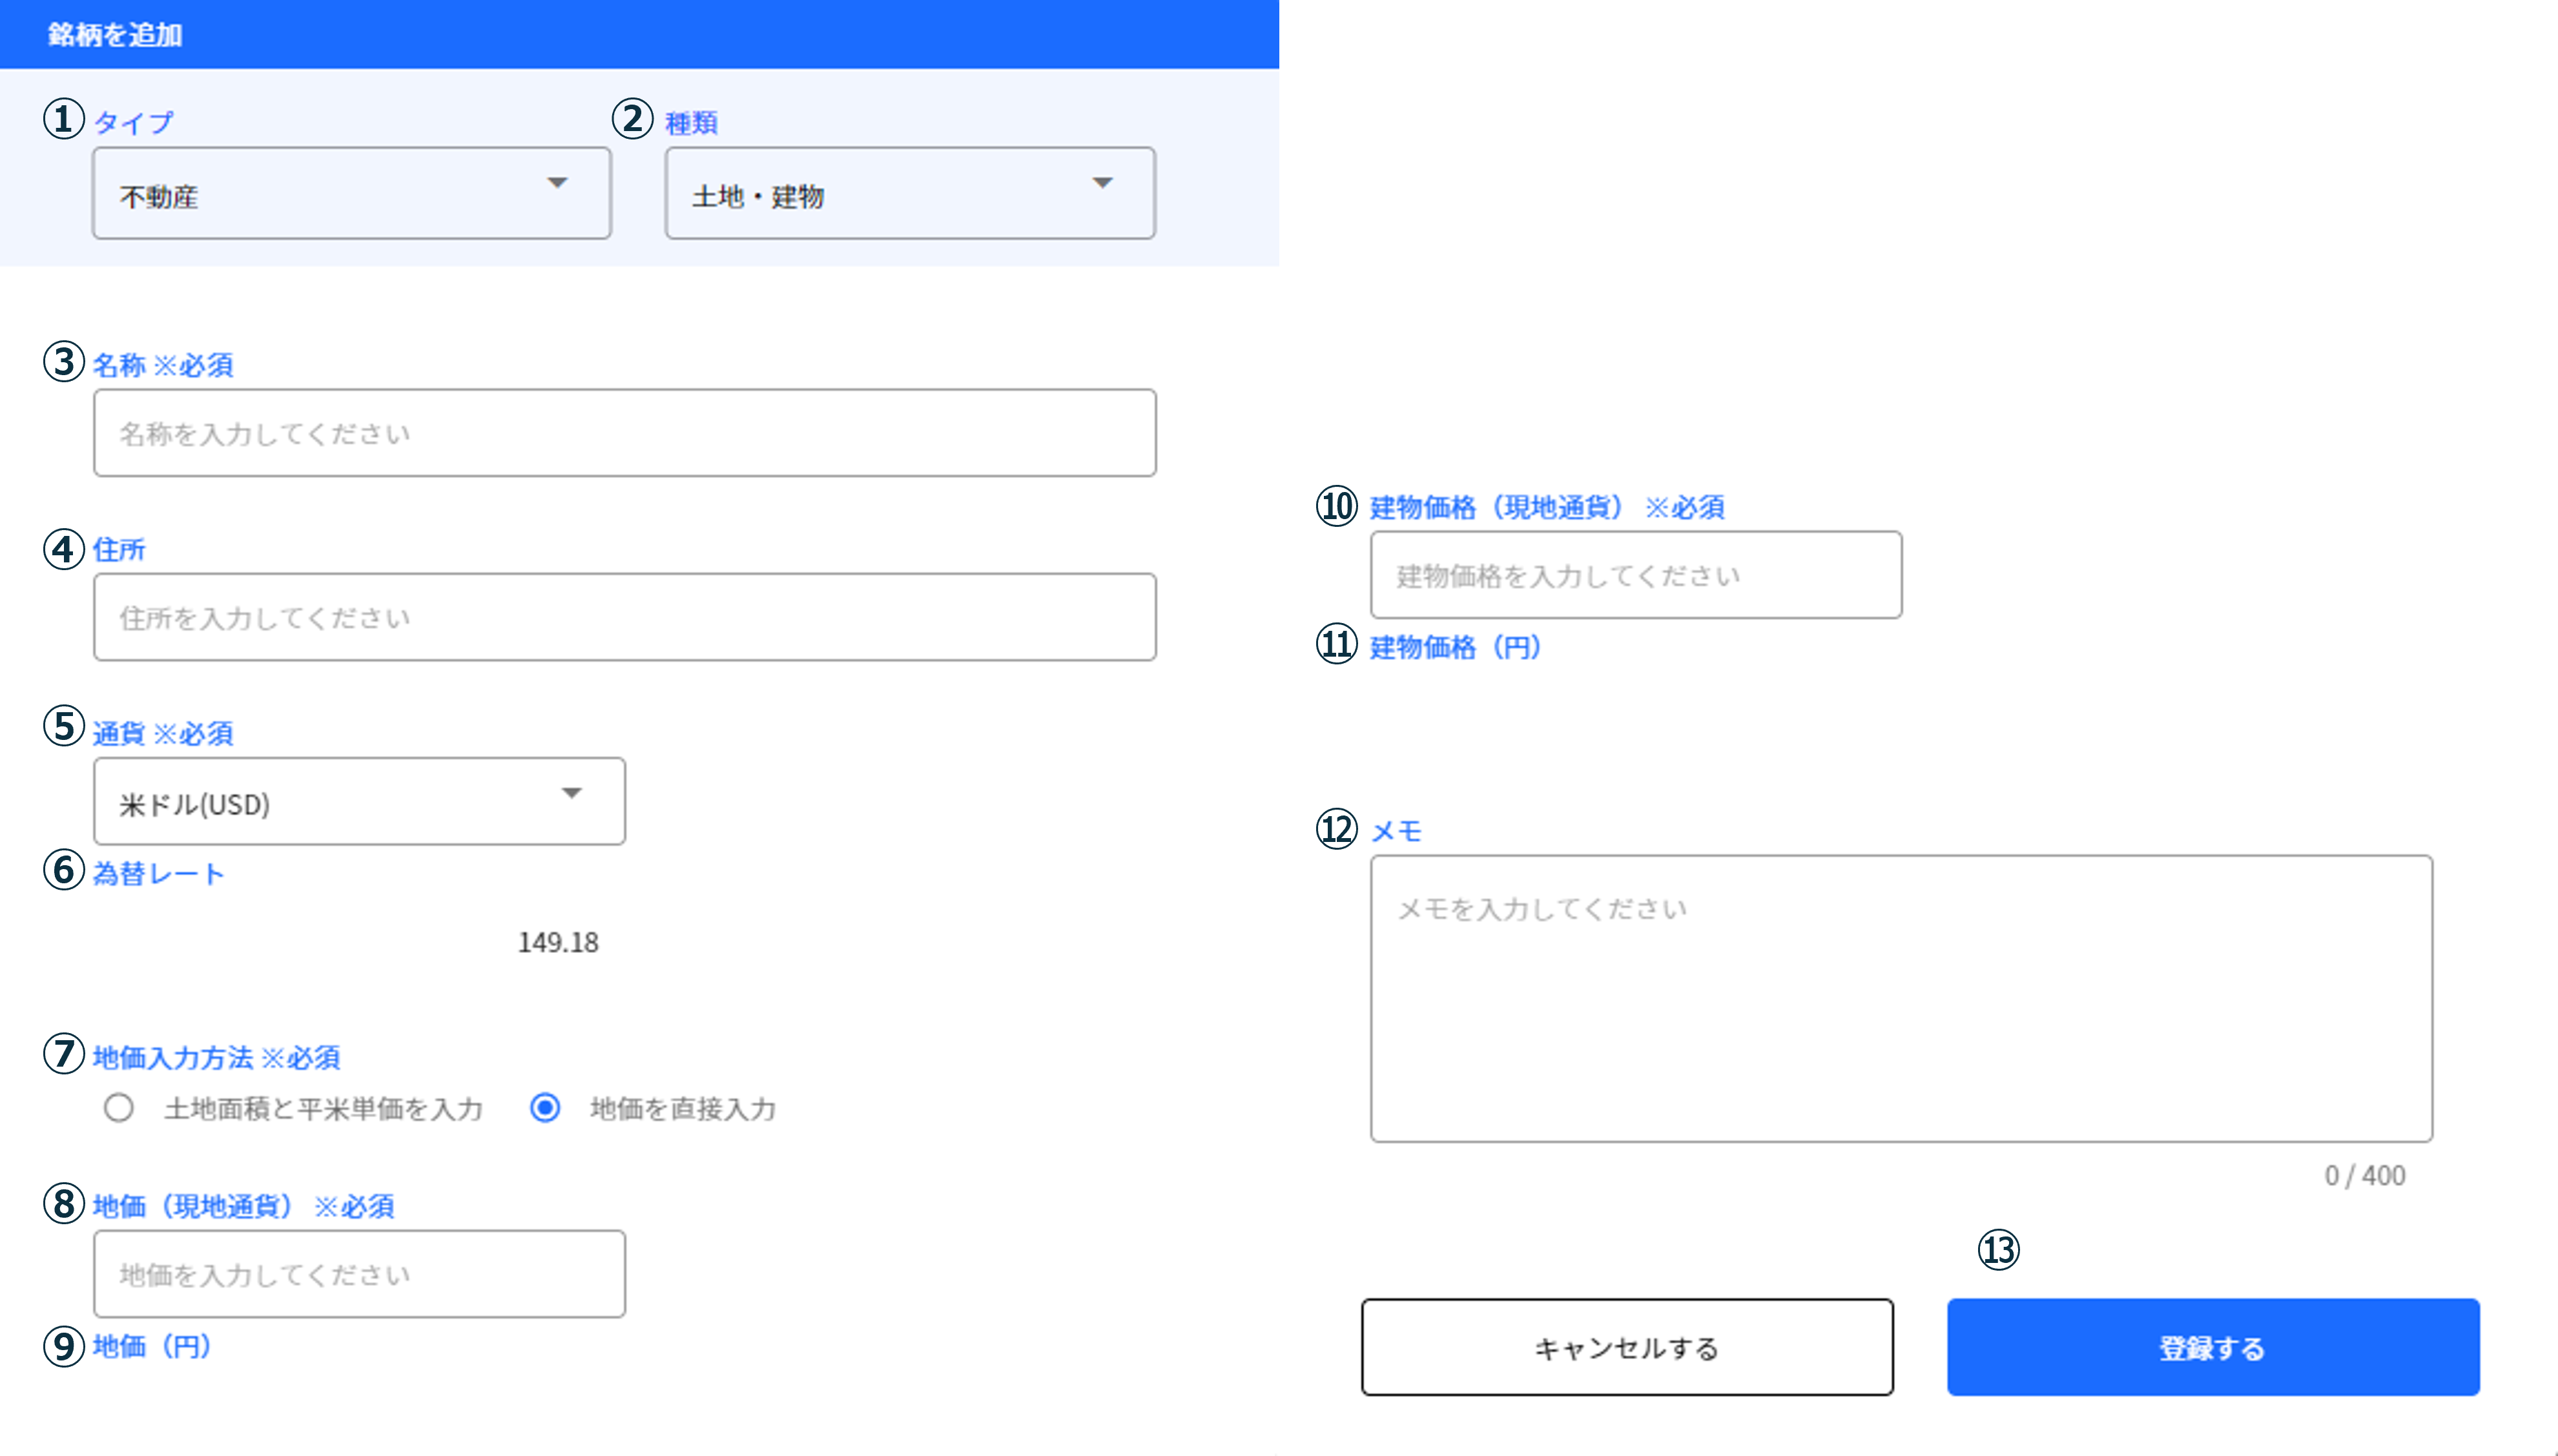Select 土地面積と平米単価を入力 radio button
The image size is (2558, 1456).
click(119, 1108)
